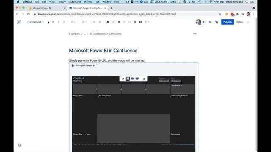Insert a mention with the @ icon

[x=124, y=22]
